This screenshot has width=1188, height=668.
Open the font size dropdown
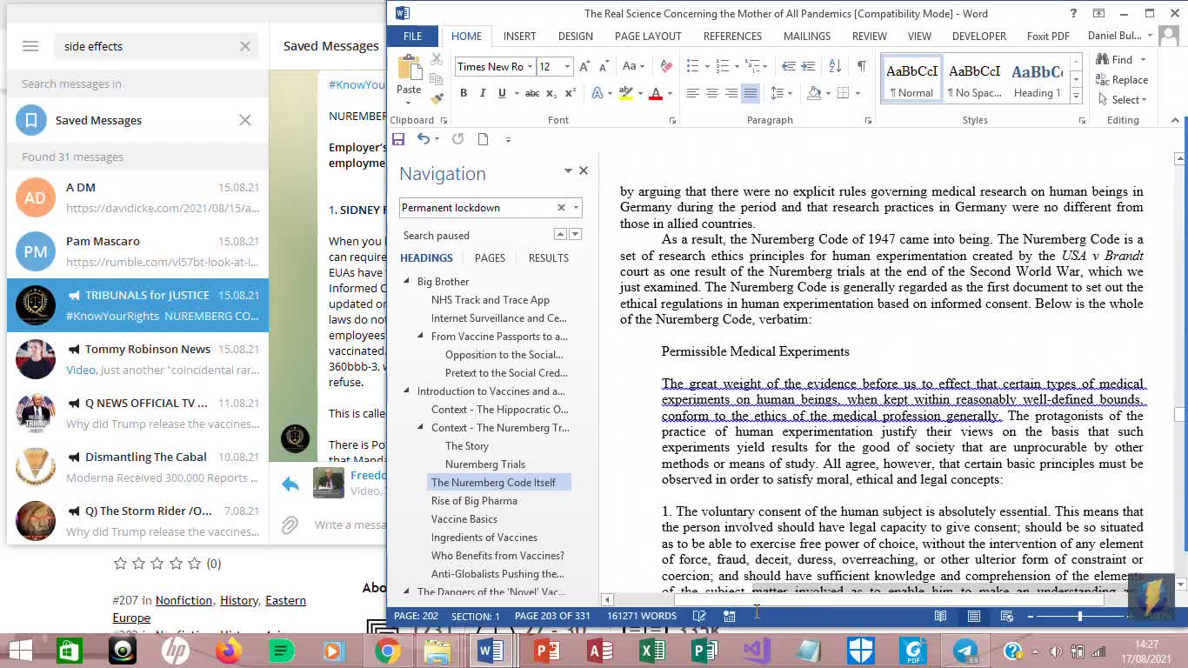click(x=567, y=67)
